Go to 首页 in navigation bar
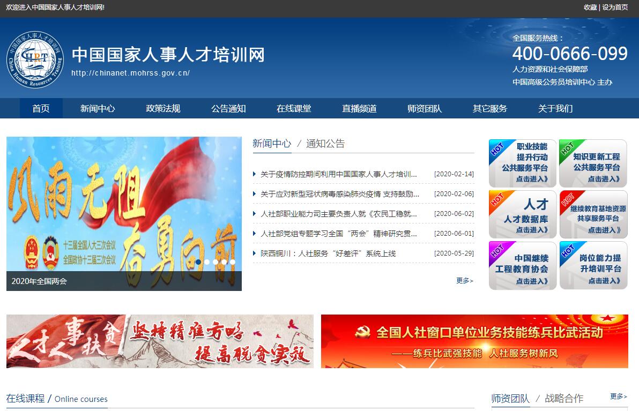Viewport: 639px width, 411px height. point(41,108)
